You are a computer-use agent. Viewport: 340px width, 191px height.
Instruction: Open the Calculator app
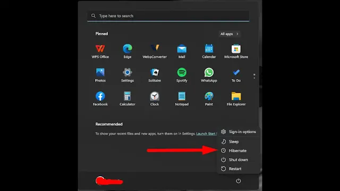[127, 99]
